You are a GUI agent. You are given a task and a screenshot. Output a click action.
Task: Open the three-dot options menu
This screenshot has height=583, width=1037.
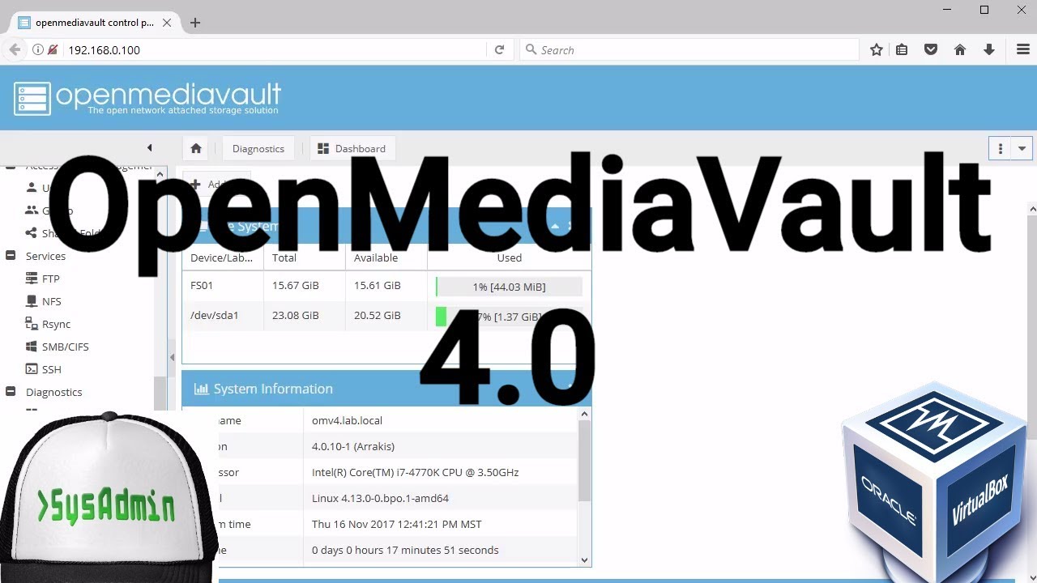[1000, 148]
